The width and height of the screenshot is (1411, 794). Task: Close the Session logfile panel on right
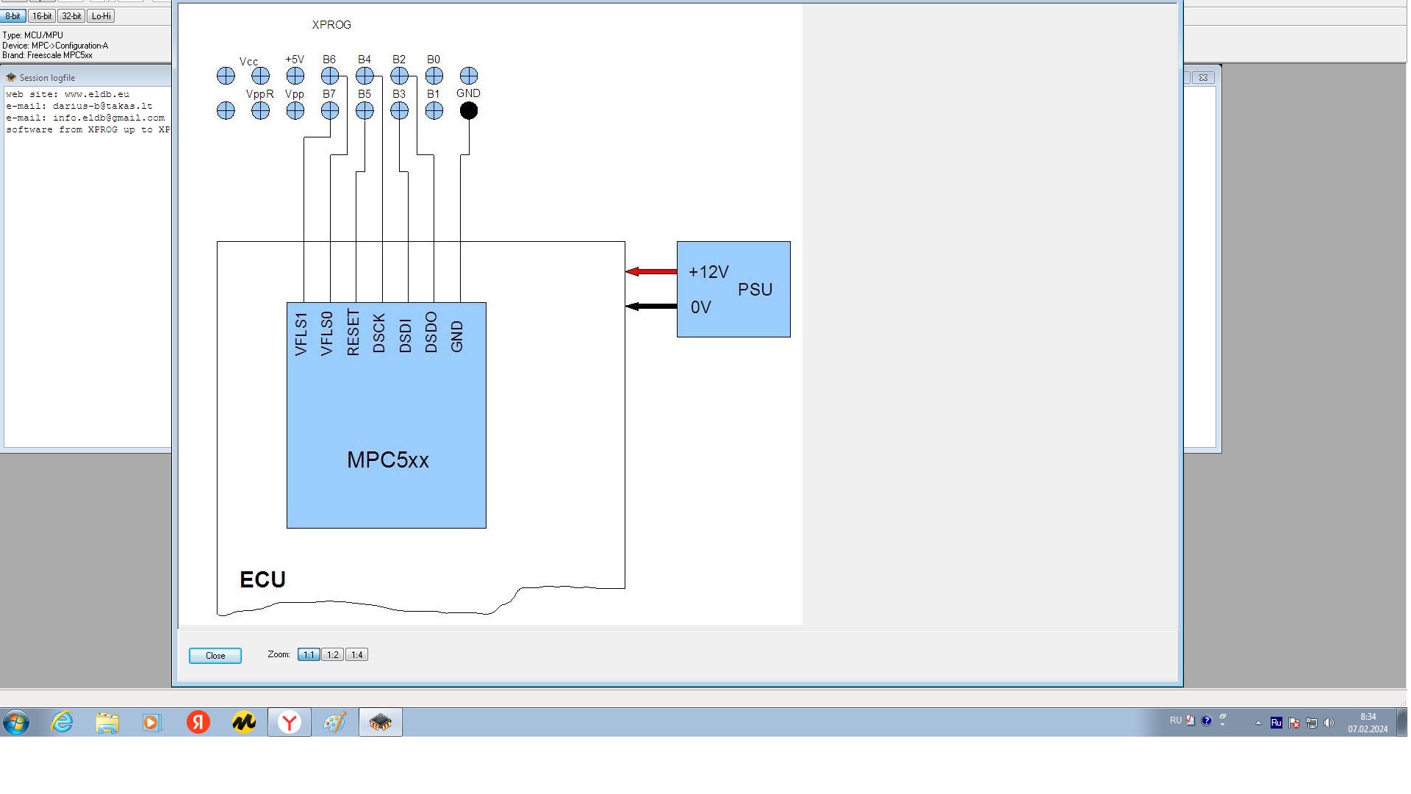[x=1203, y=77]
